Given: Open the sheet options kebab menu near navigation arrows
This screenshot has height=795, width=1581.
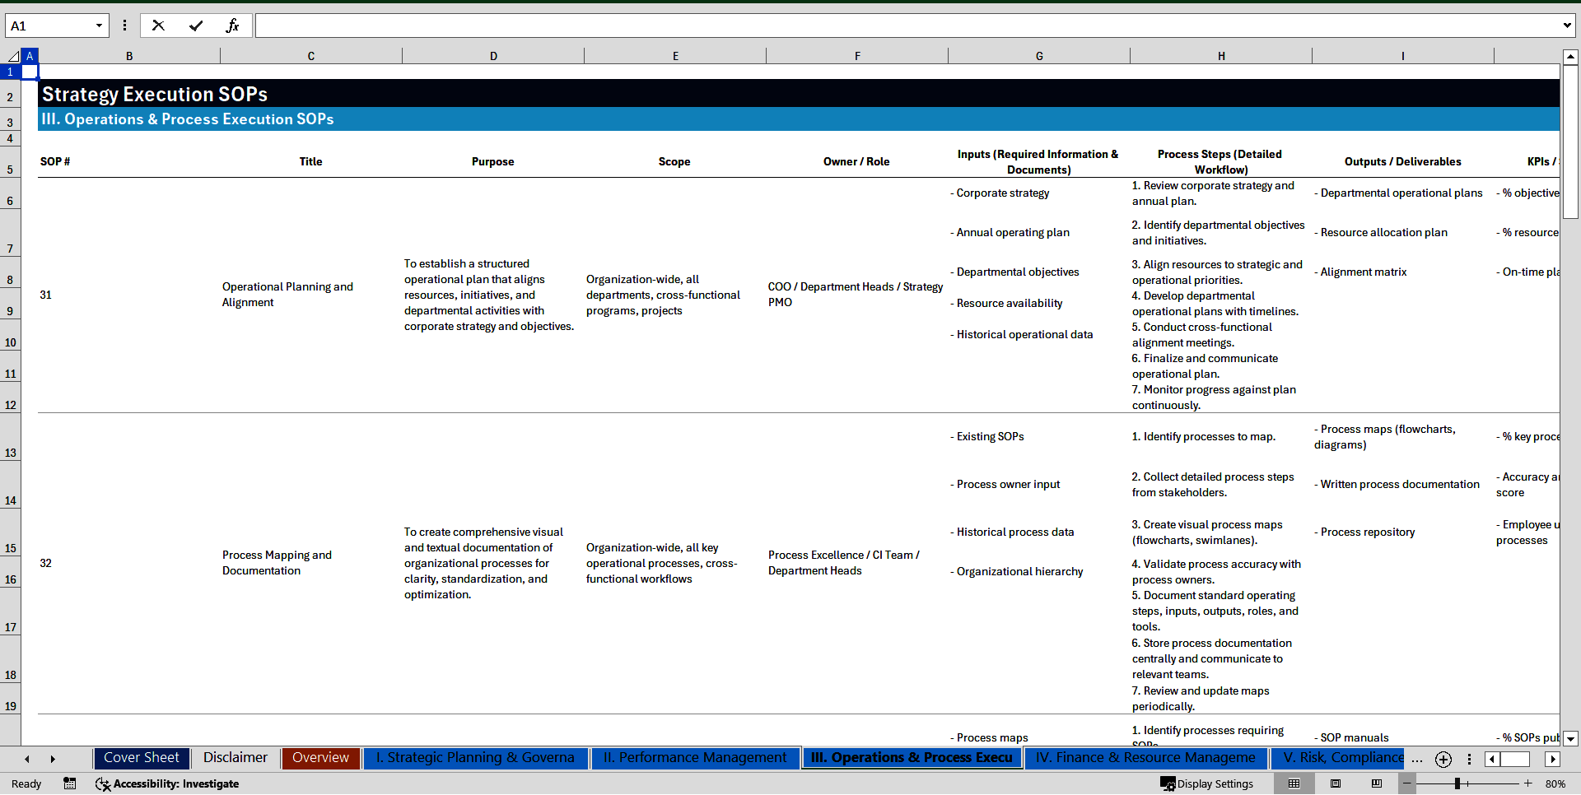Looking at the screenshot, I should pos(1470,759).
